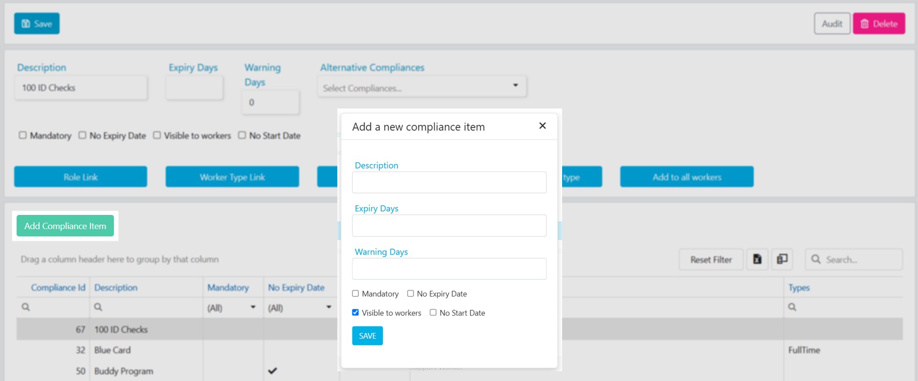The width and height of the screenshot is (918, 381).
Task: Click the drag column header group panel text
Action: pos(120,259)
